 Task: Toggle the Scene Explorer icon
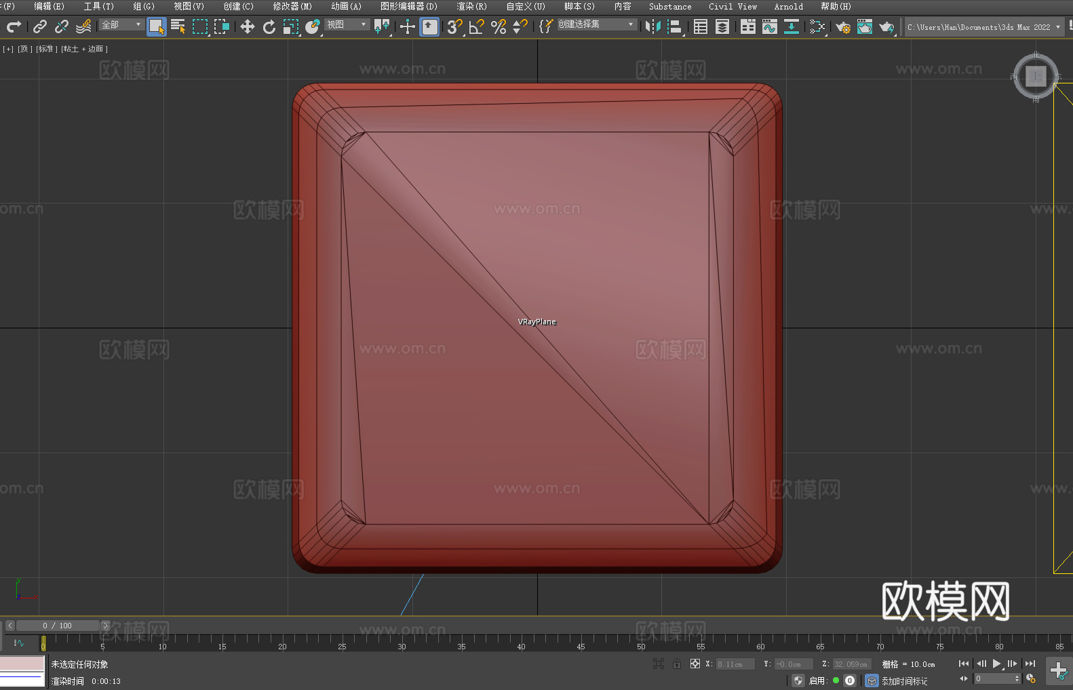coord(701,26)
